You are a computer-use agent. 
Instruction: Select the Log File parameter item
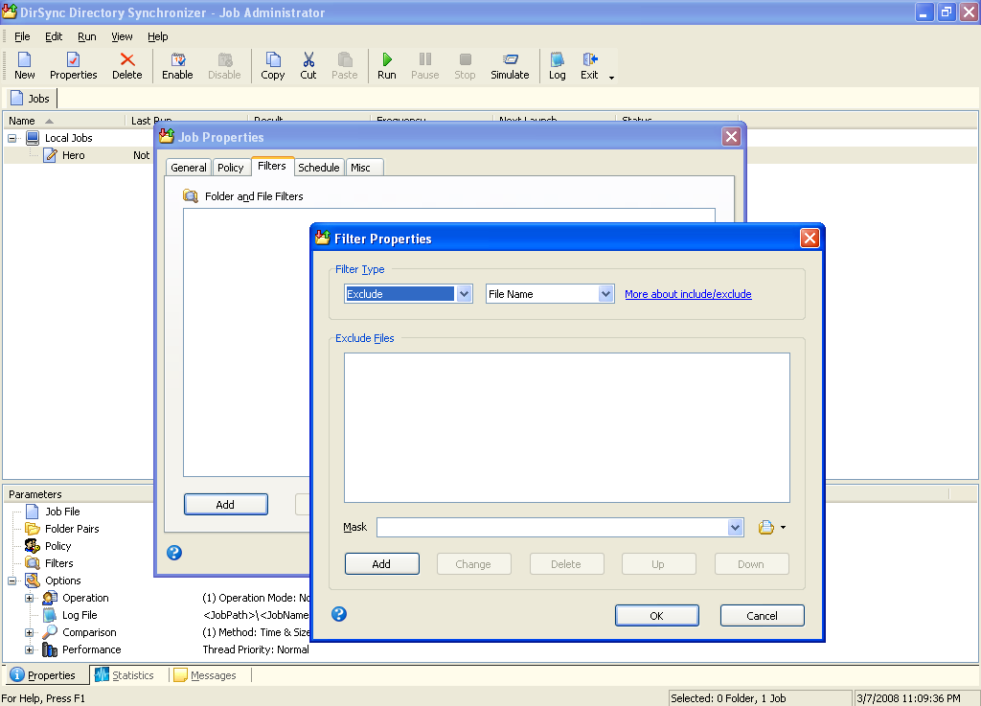[x=80, y=615]
